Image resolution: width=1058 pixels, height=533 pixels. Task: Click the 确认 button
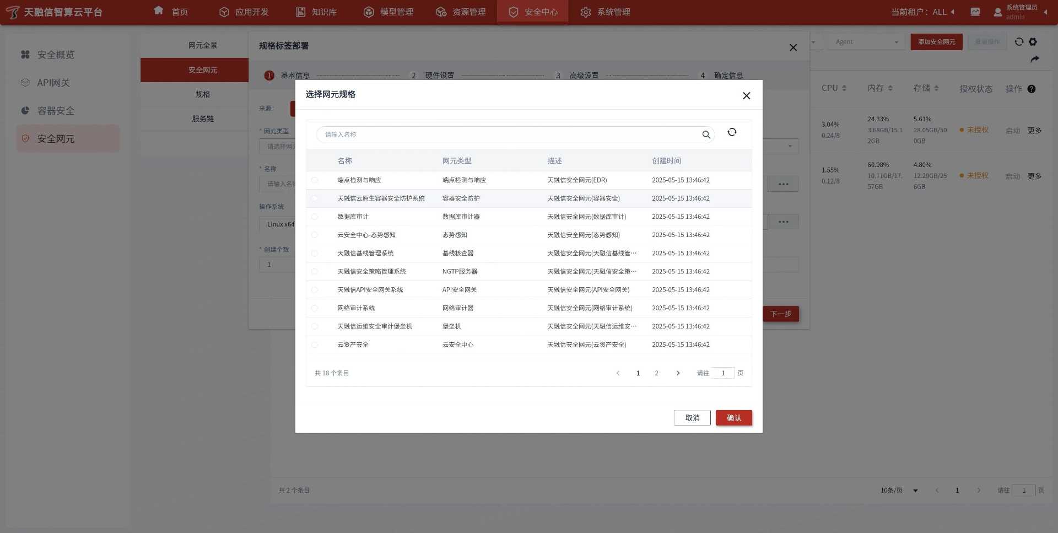pyautogui.click(x=733, y=418)
